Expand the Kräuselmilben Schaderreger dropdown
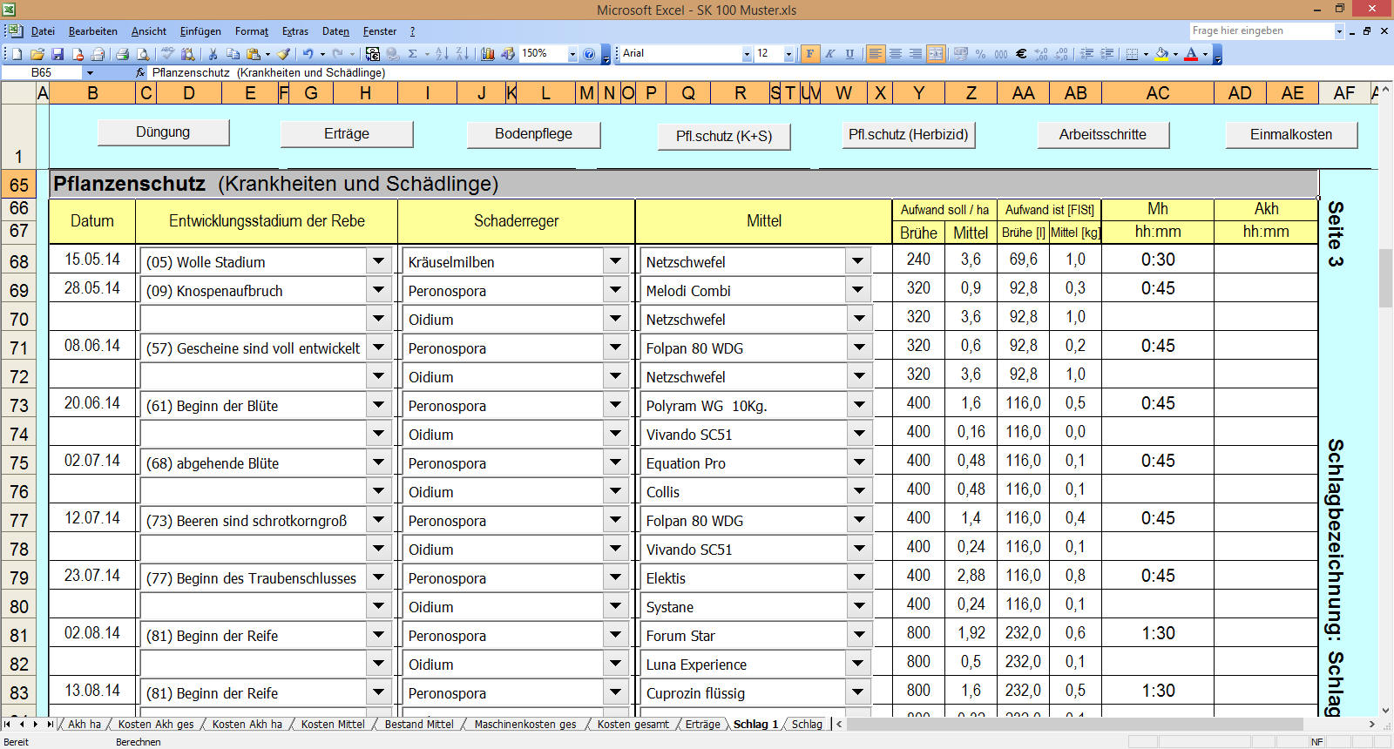Screen dimensions: 1394x749 [x=615, y=260]
